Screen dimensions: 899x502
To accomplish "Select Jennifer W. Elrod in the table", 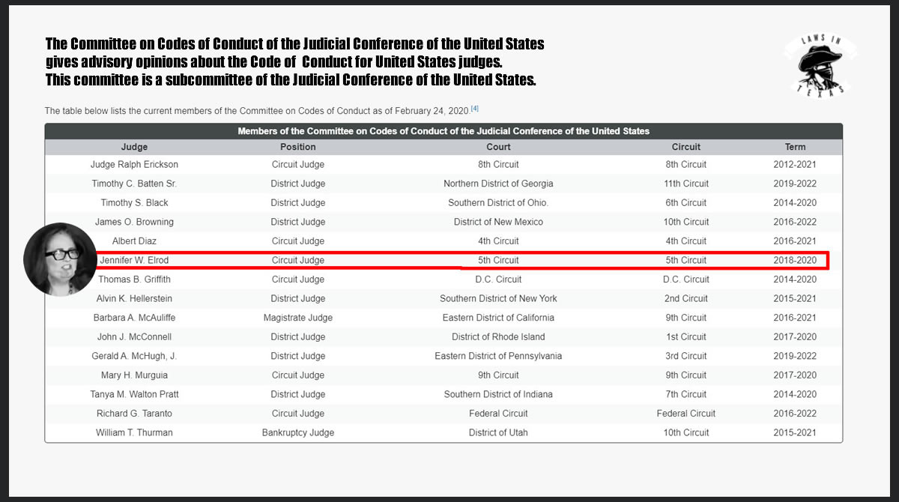I will pos(135,261).
